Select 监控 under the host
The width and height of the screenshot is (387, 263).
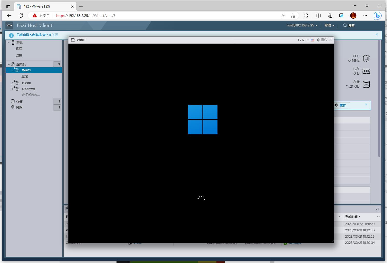coord(19,56)
